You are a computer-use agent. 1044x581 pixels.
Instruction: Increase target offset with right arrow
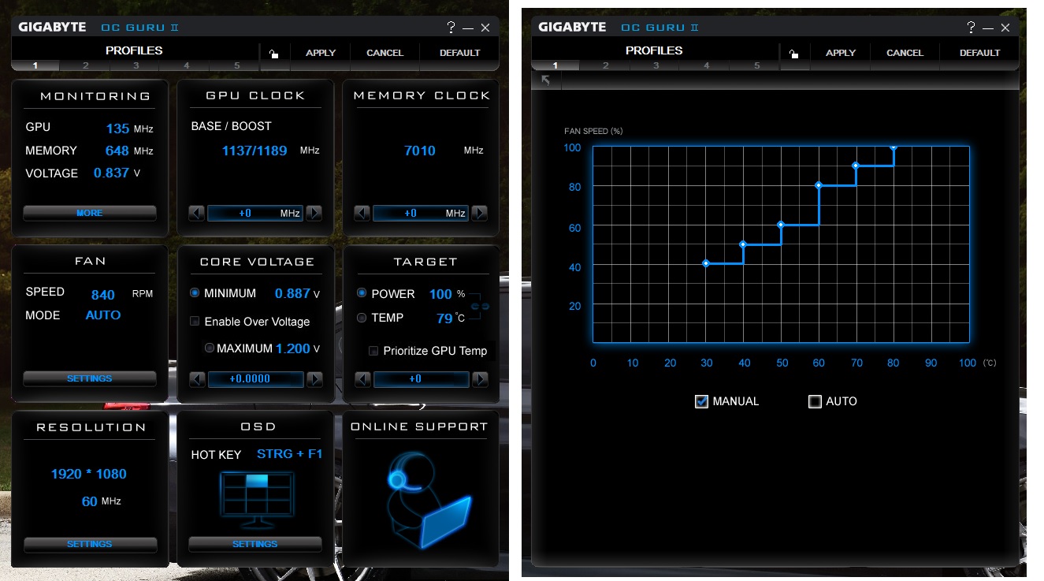click(480, 379)
